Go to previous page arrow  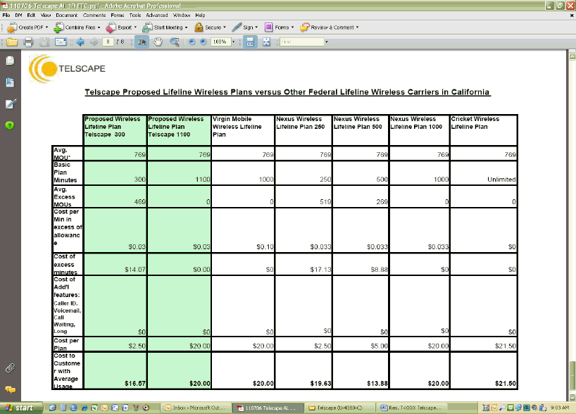(x=80, y=42)
